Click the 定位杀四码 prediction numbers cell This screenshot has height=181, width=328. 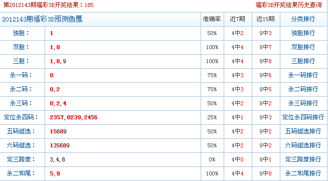(123, 117)
